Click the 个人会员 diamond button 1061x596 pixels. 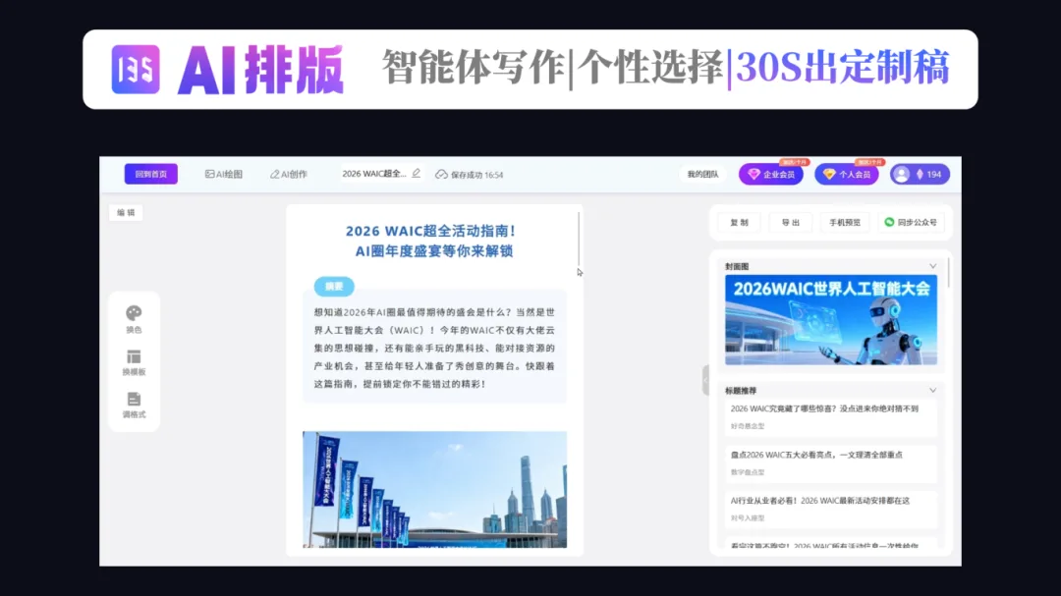click(x=847, y=174)
